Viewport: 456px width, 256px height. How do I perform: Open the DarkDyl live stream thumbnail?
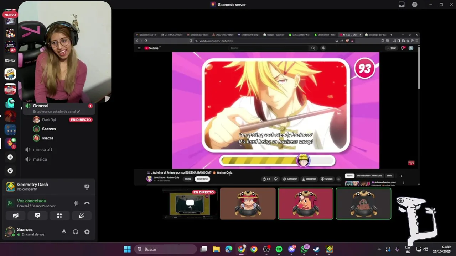pyautogui.click(x=190, y=204)
